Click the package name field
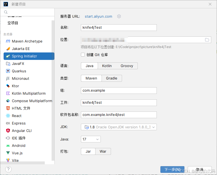 click(x=119, y=115)
